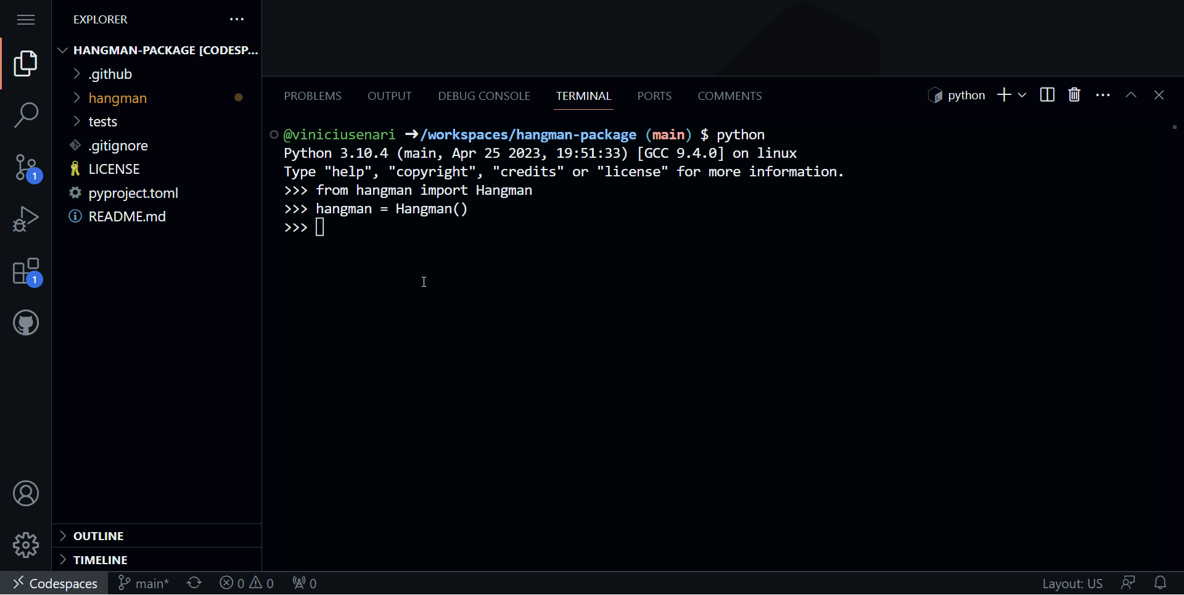Create a new terminal with plus icon
This screenshot has height=595, width=1184.
pos(1004,95)
